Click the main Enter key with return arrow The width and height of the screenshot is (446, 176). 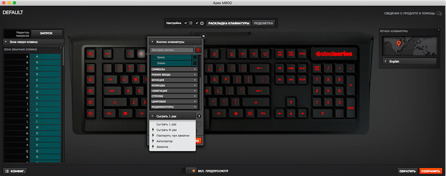(259, 91)
